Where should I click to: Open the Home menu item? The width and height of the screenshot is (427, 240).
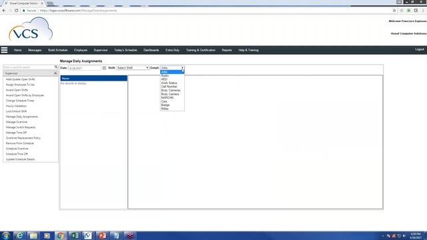[18, 50]
